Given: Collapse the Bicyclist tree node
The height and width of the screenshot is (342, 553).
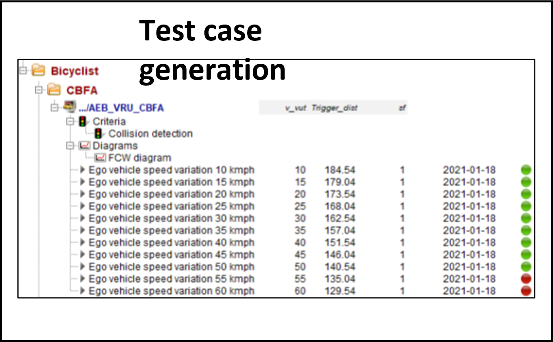Looking at the screenshot, I should 23,71.
